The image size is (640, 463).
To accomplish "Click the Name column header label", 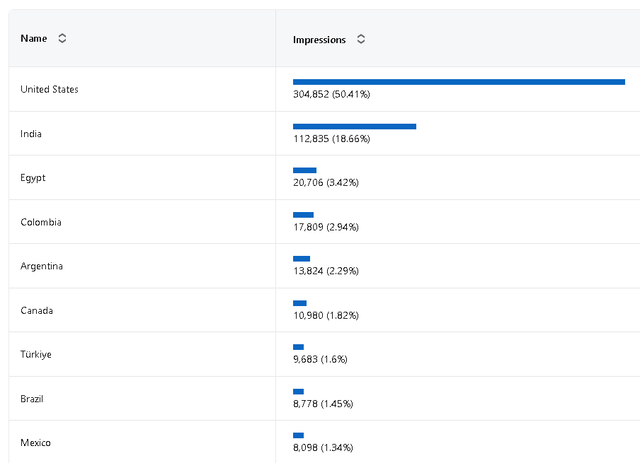I will coord(34,39).
